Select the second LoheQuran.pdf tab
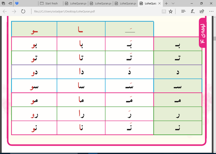Image resolution: width=216 pixels, height=154 pixels. [100, 4]
